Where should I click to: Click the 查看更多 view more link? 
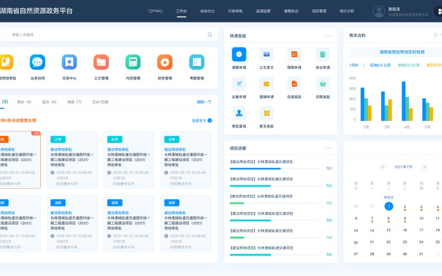click(x=199, y=120)
